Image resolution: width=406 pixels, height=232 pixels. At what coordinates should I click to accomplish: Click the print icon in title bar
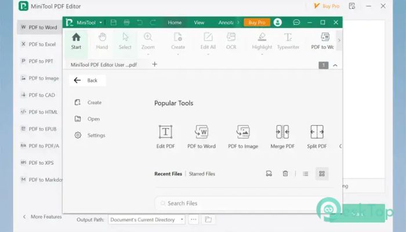(126, 23)
